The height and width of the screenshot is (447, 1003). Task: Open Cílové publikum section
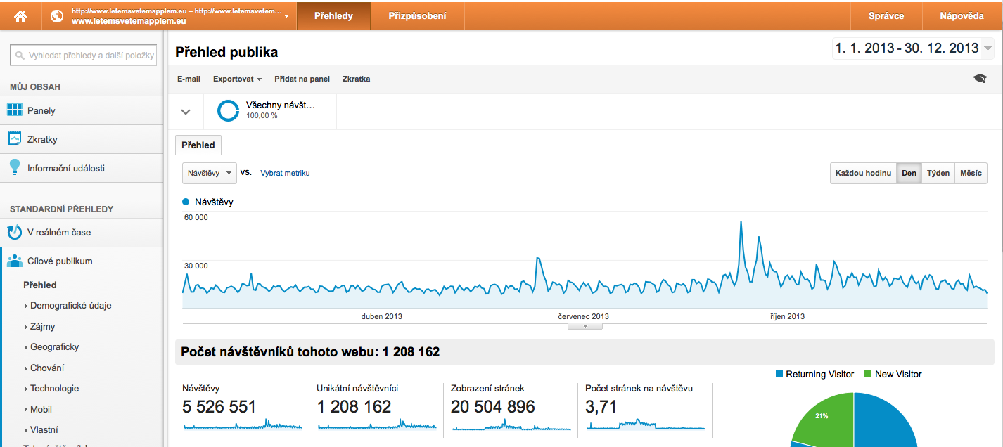point(82,261)
